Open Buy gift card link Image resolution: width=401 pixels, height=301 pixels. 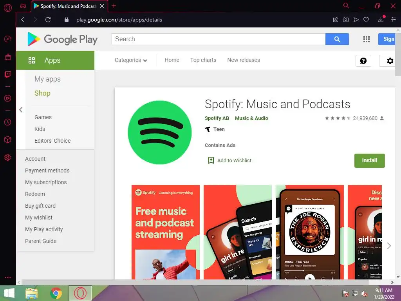(40, 206)
